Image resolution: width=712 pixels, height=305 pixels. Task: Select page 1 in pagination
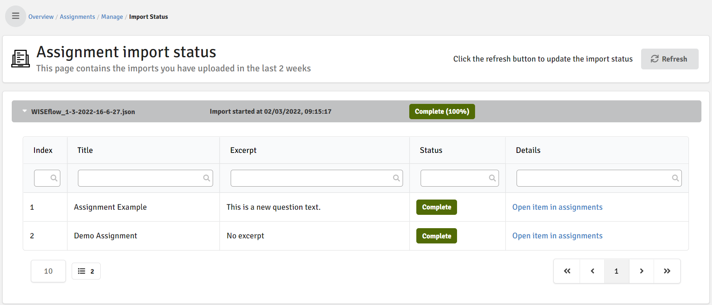[x=616, y=271]
